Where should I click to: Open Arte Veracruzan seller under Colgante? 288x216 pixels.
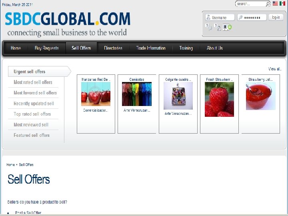tap(178, 114)
